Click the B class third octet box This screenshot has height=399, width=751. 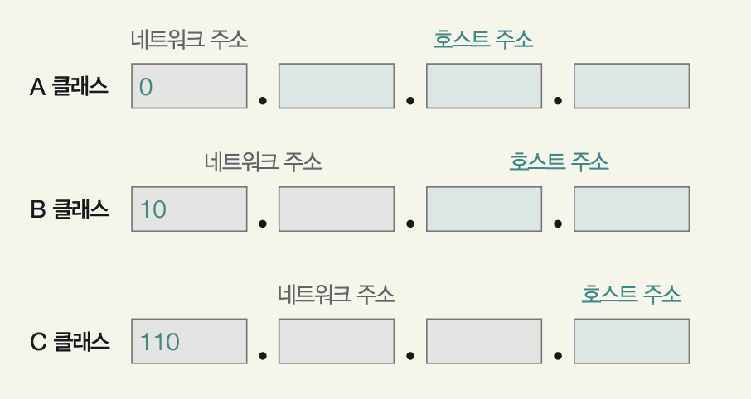484,209
